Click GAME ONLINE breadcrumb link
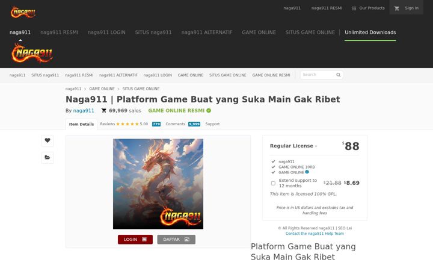The height and width of the screenshot is (271, 433). [x=102, y=89]
